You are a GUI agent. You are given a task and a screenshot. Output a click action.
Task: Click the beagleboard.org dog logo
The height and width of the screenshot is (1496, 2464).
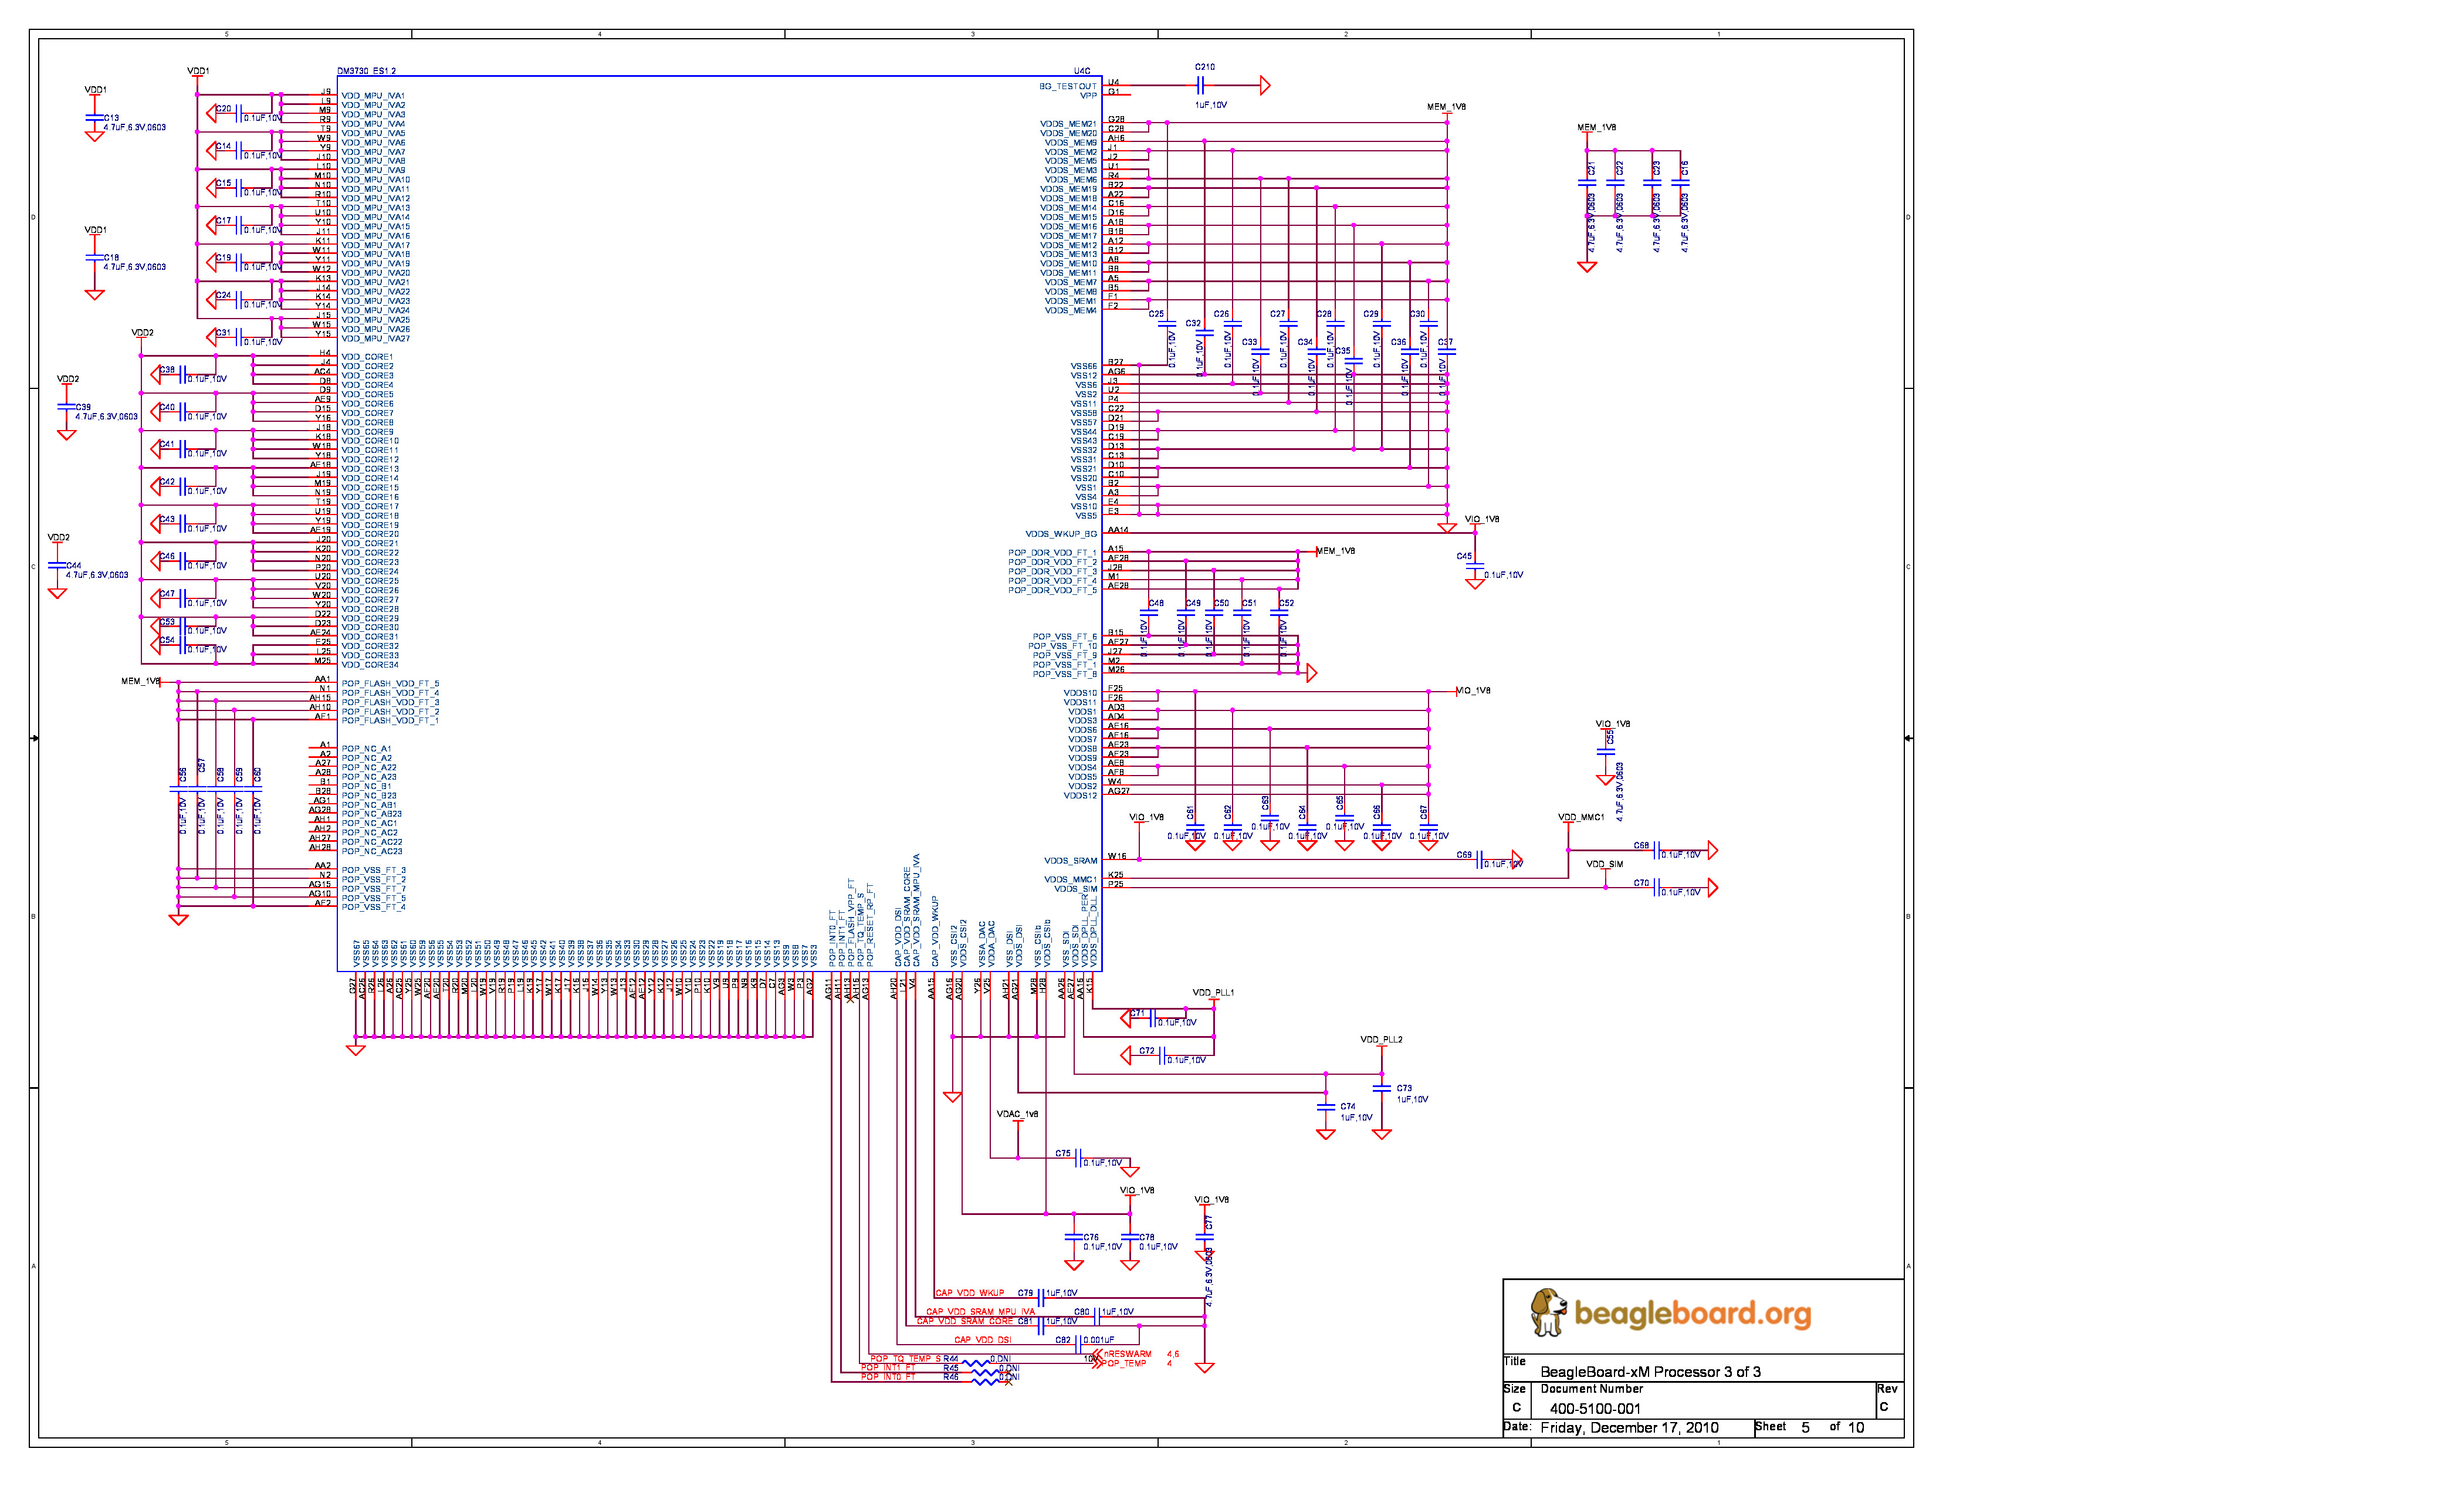(1548, 1312)
